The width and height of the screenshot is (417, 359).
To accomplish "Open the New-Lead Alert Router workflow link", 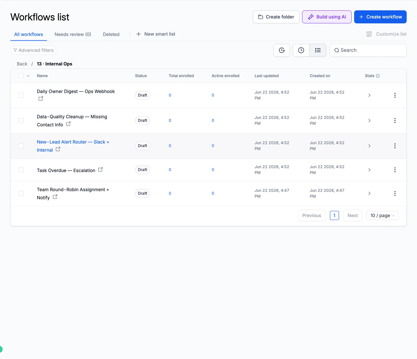I will [73, 146].
